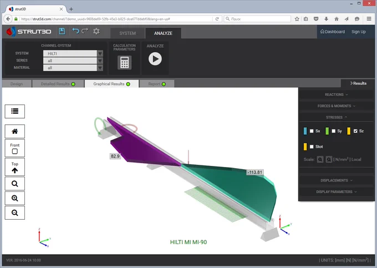The width and height of the screenshot is (377, 268).
Task: Zoom out of the 3D model
Action: pos(14,213)
